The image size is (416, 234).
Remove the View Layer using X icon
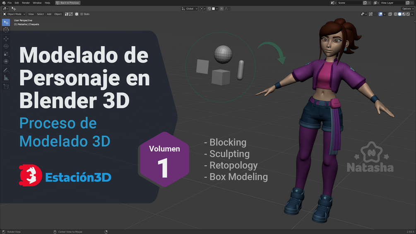click(412, 2)
